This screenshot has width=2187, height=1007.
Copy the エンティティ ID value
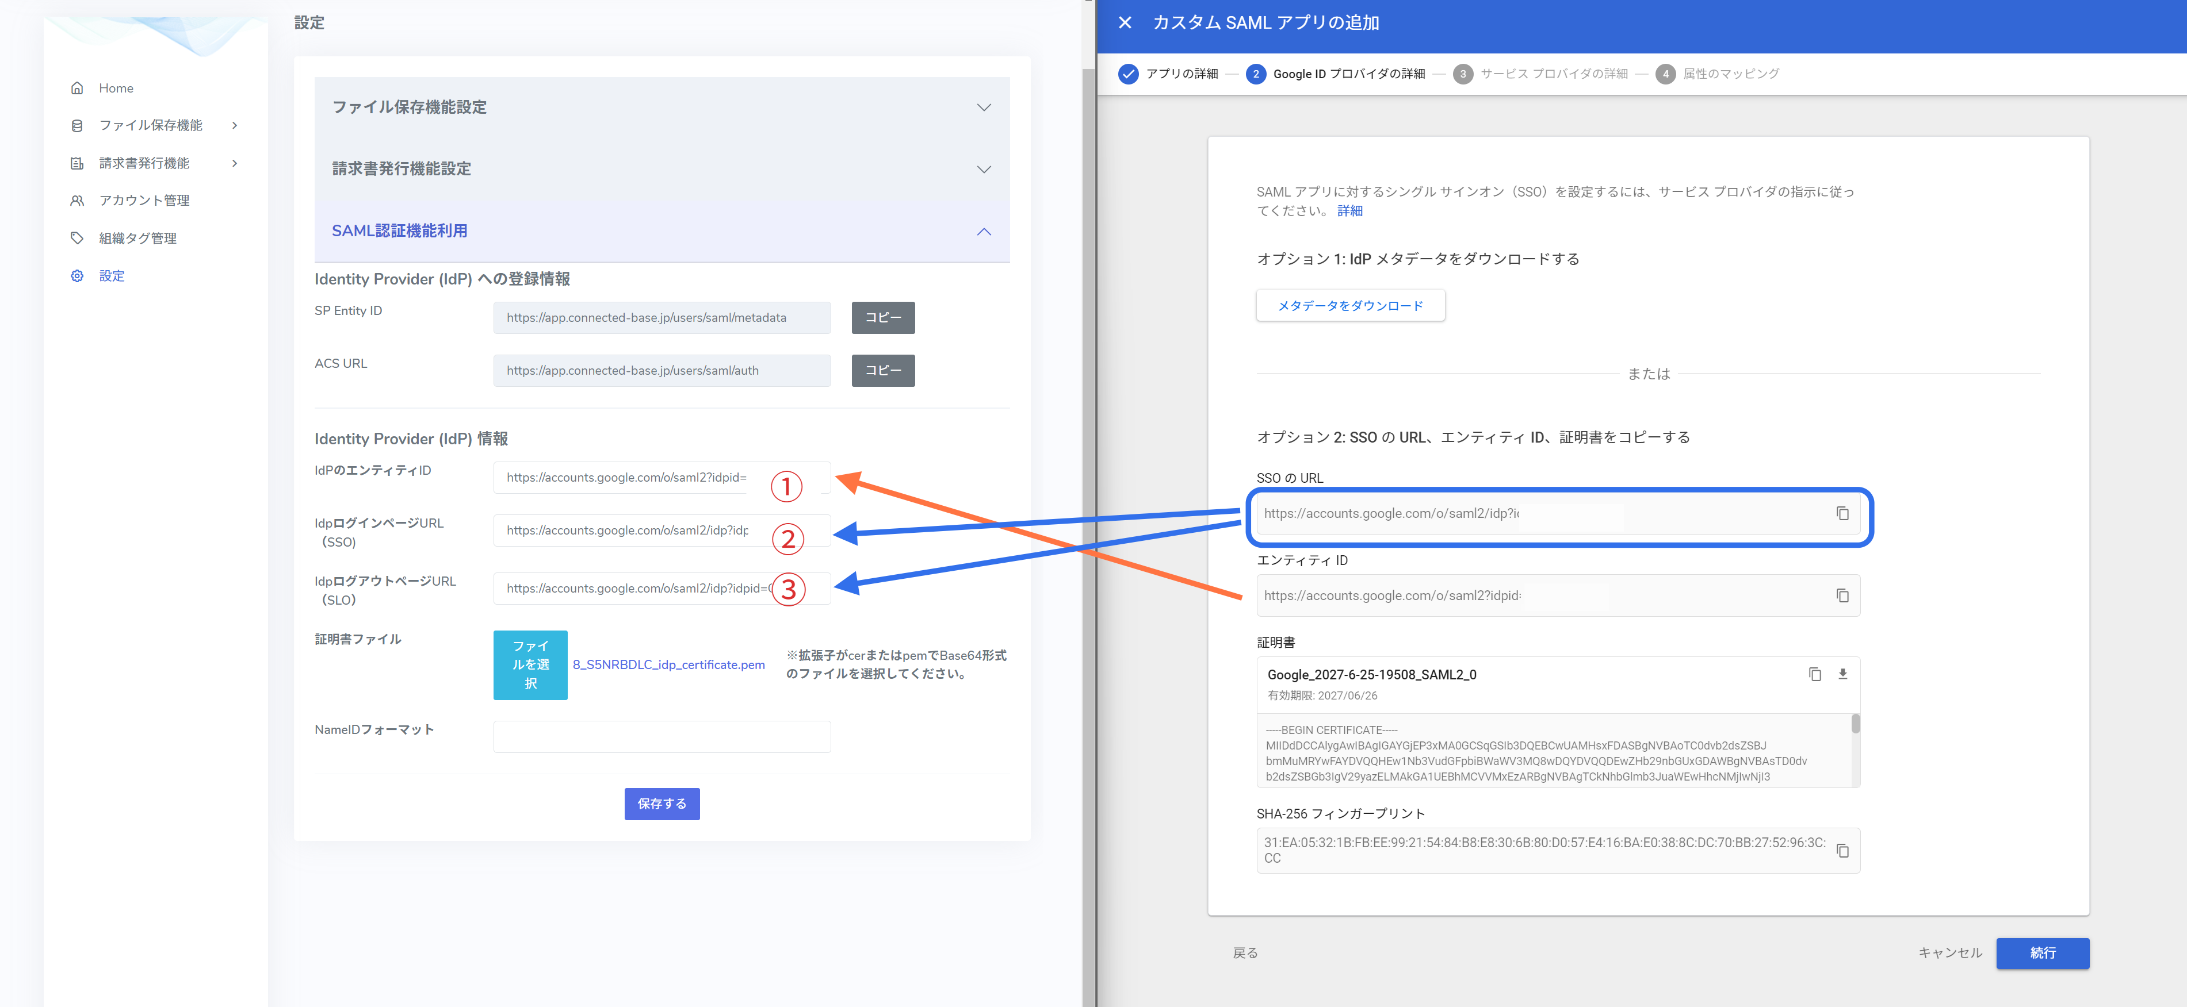click(1842, 595)
